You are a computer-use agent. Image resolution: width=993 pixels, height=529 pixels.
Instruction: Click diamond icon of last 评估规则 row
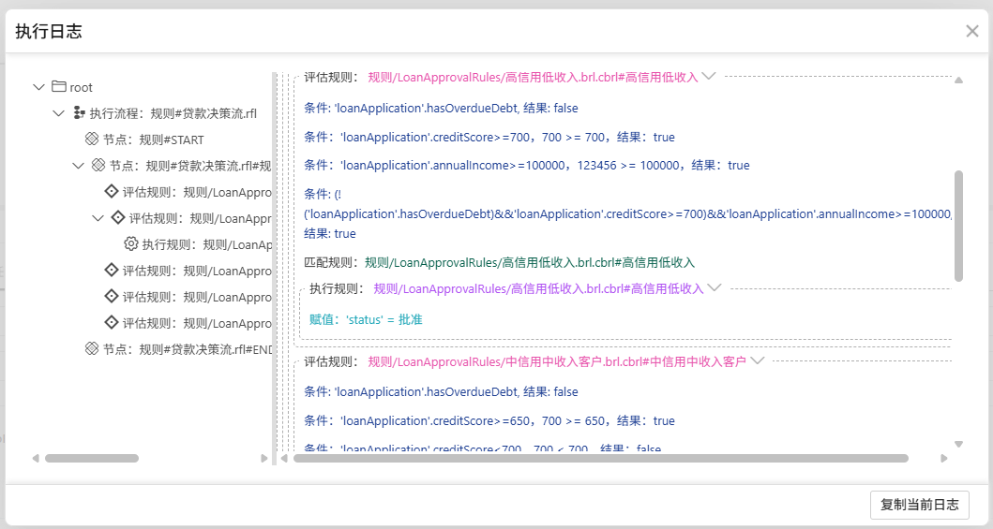point(112,322)
